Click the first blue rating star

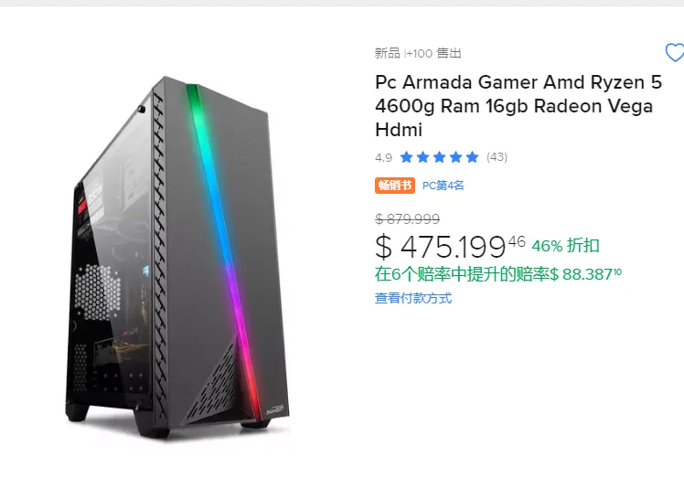[x=406, y=157]
